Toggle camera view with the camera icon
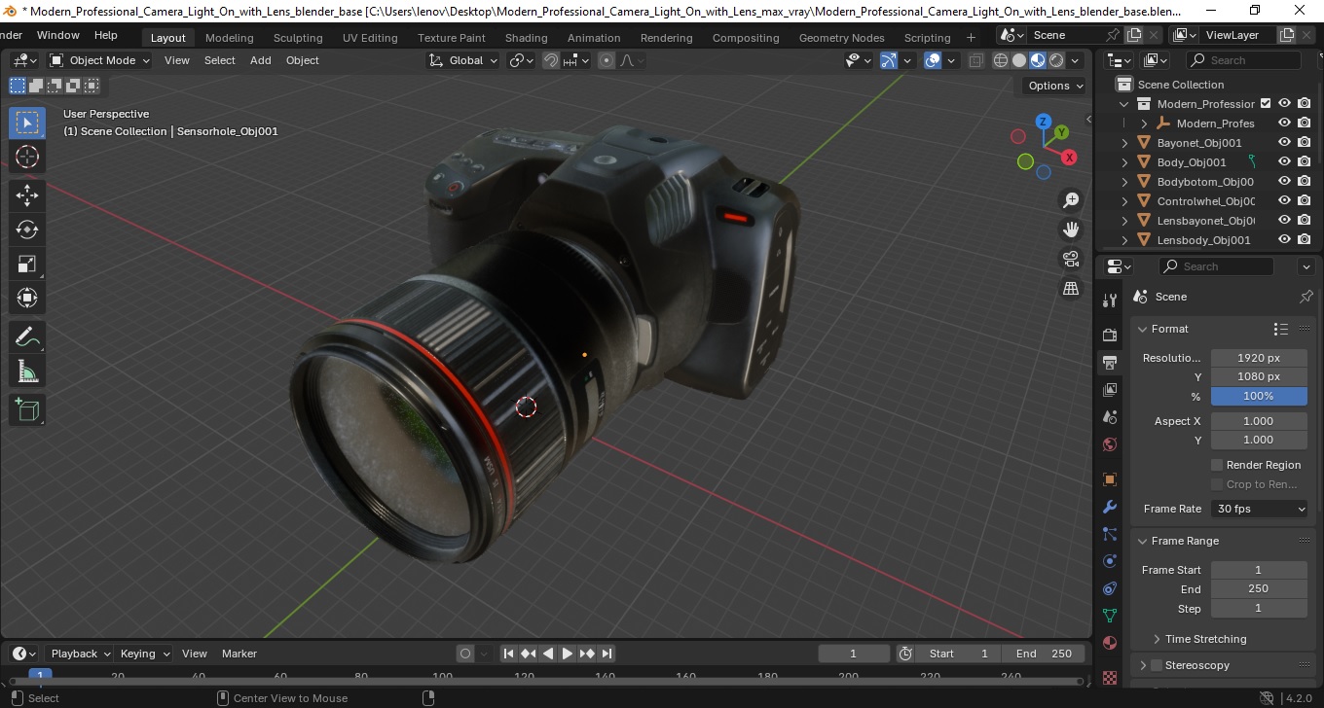 pos(1071,259)
